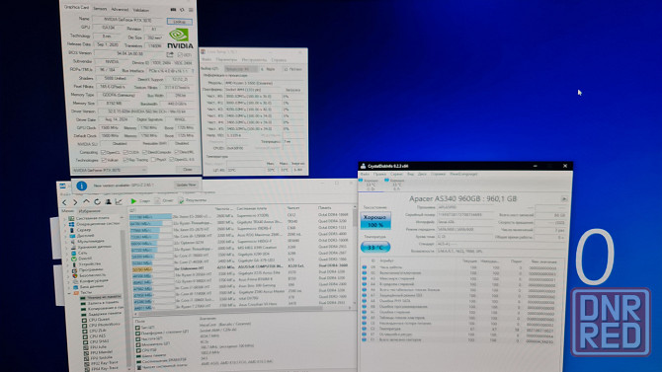Click AIDA64 graph toolbar icon
This screenshot has height=372, width=662.
pos(119,202)
